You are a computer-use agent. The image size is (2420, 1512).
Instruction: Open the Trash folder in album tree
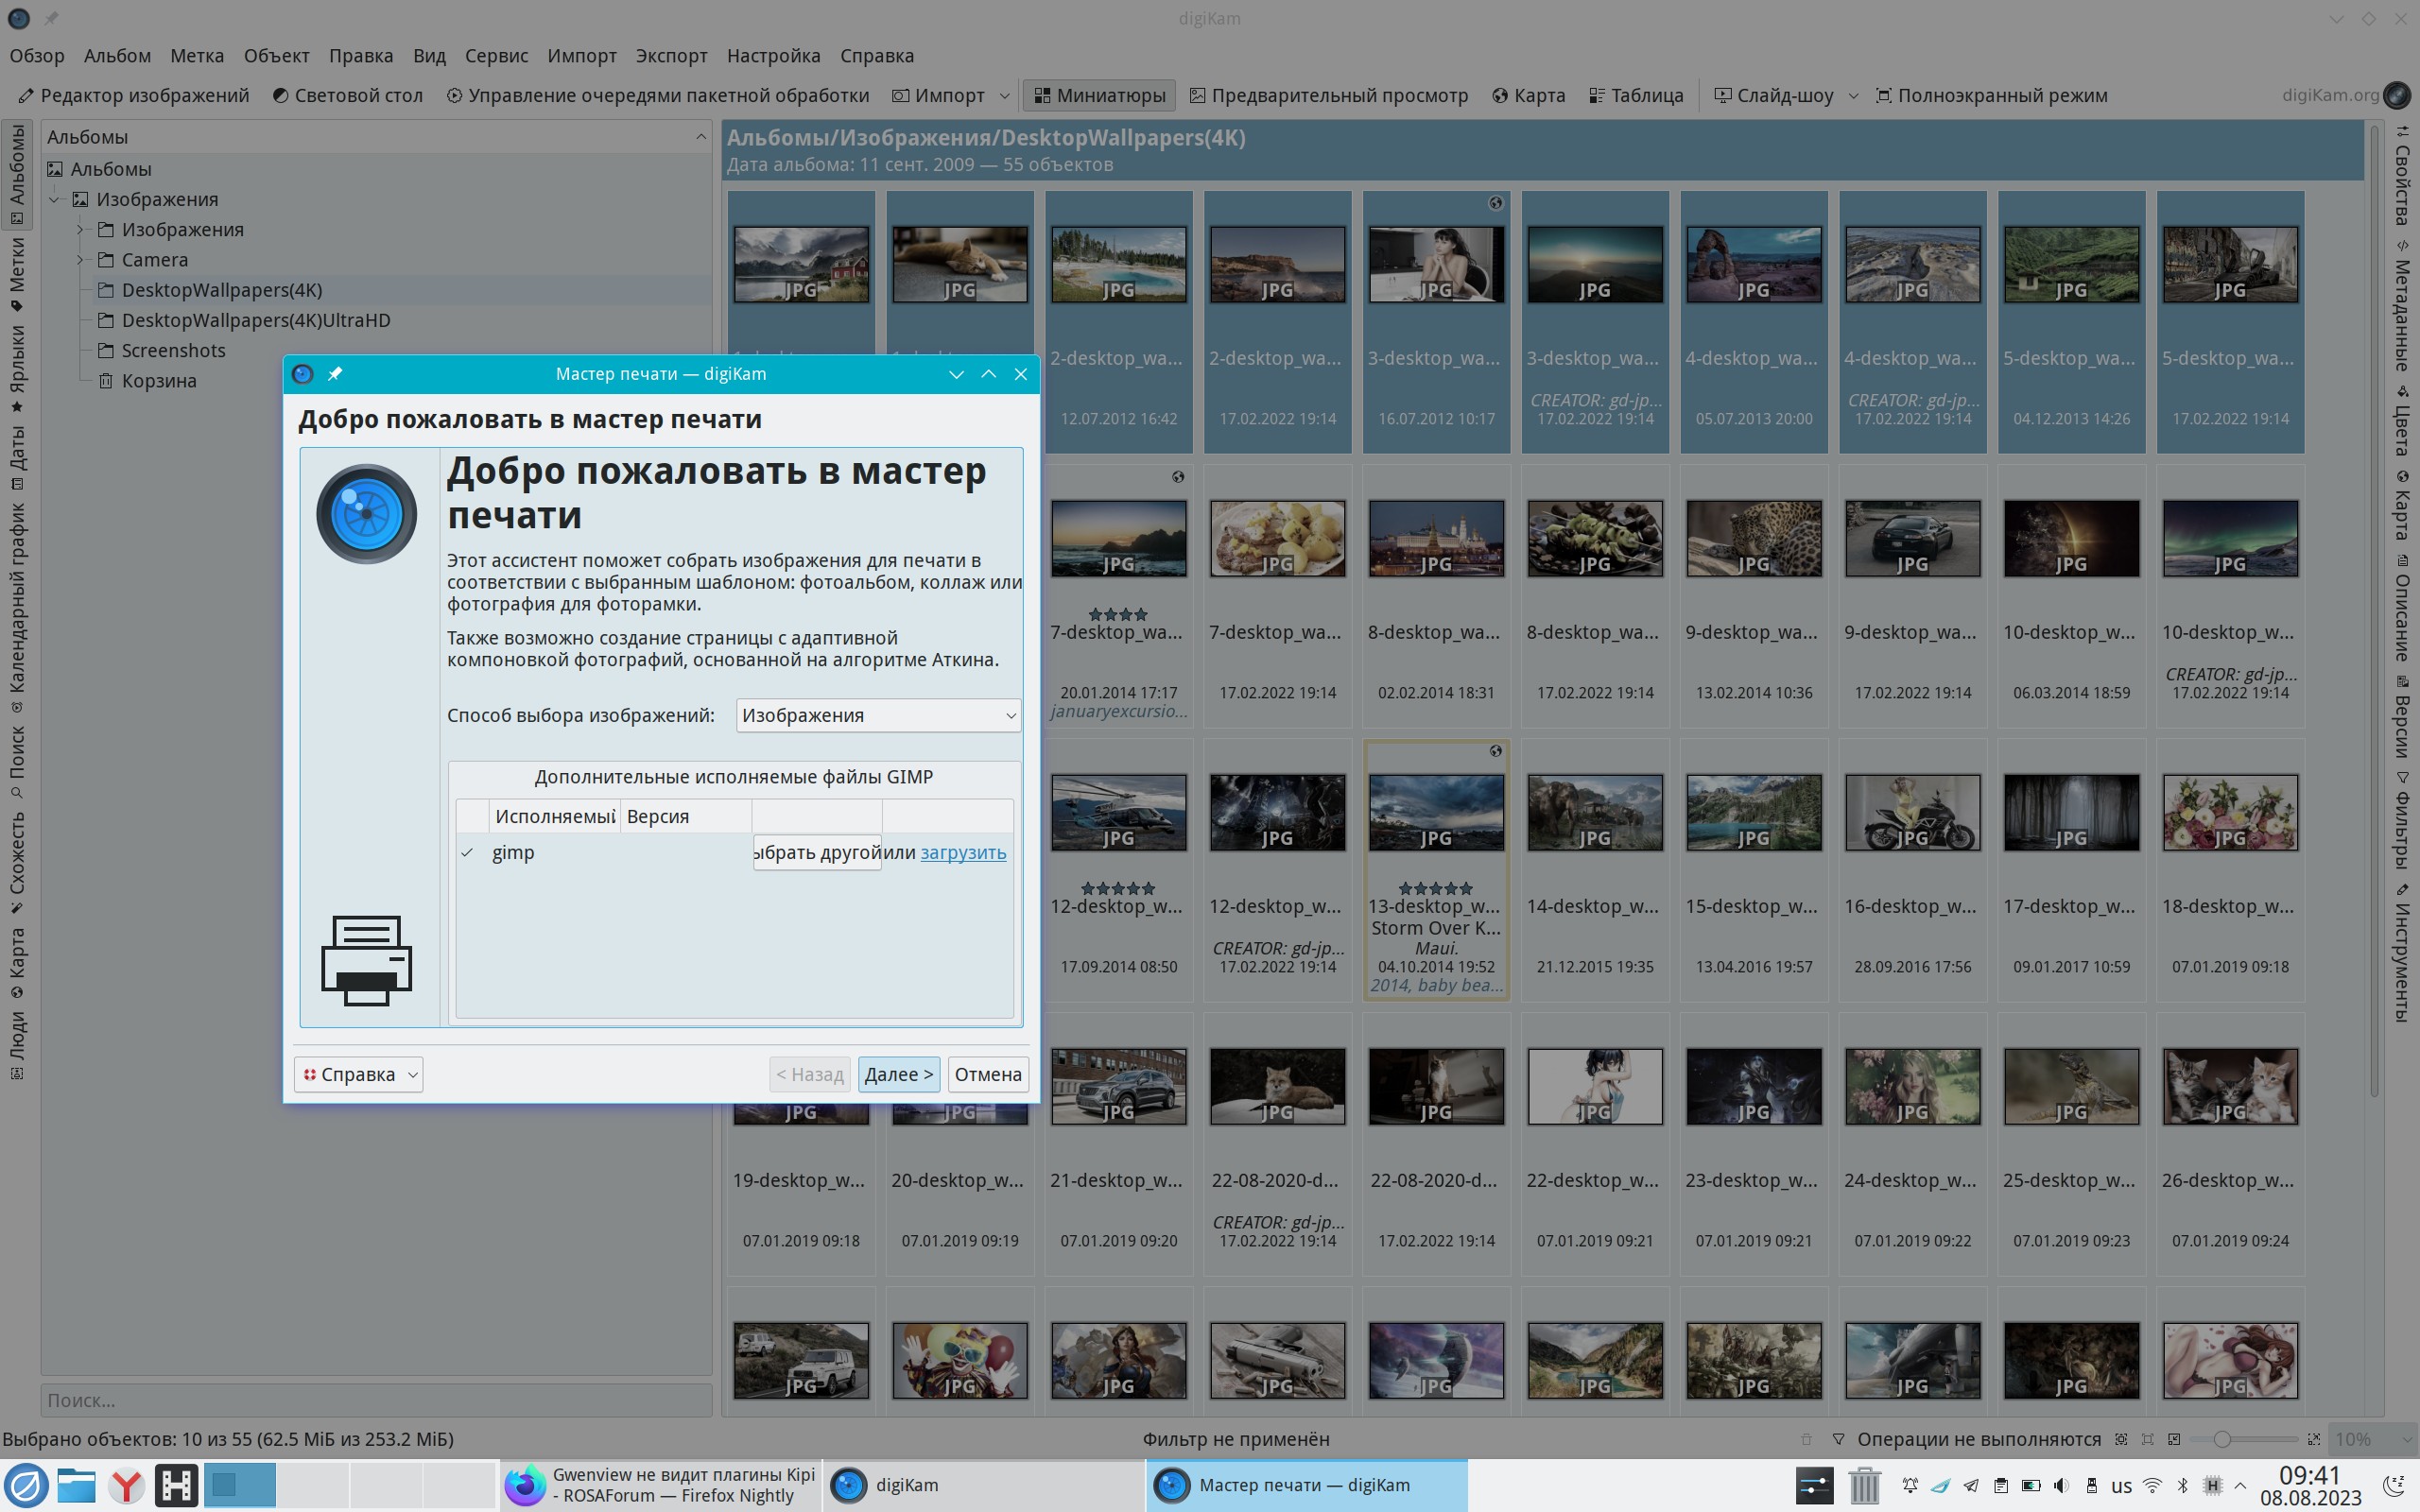coord(158,380)
